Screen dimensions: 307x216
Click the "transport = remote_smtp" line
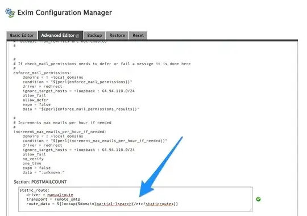53,200
